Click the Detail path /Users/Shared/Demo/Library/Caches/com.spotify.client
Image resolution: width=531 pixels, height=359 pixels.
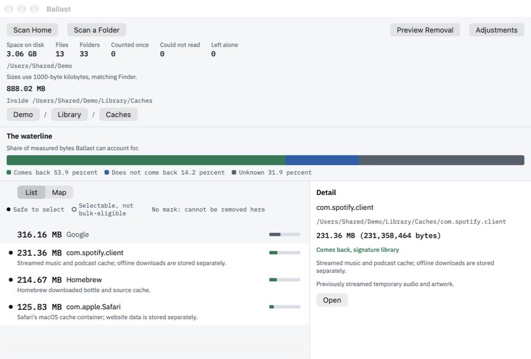point(411,222)
